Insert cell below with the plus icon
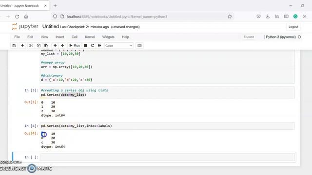312x175 pixels. (x=22, y=45)
